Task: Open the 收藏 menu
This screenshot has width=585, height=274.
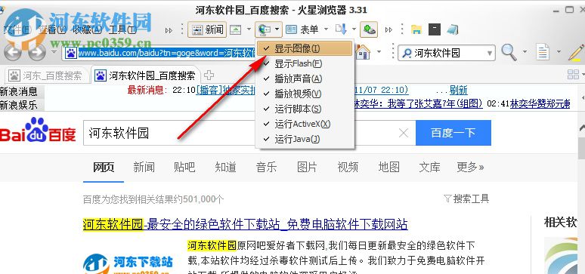Action: pos(88,29)
